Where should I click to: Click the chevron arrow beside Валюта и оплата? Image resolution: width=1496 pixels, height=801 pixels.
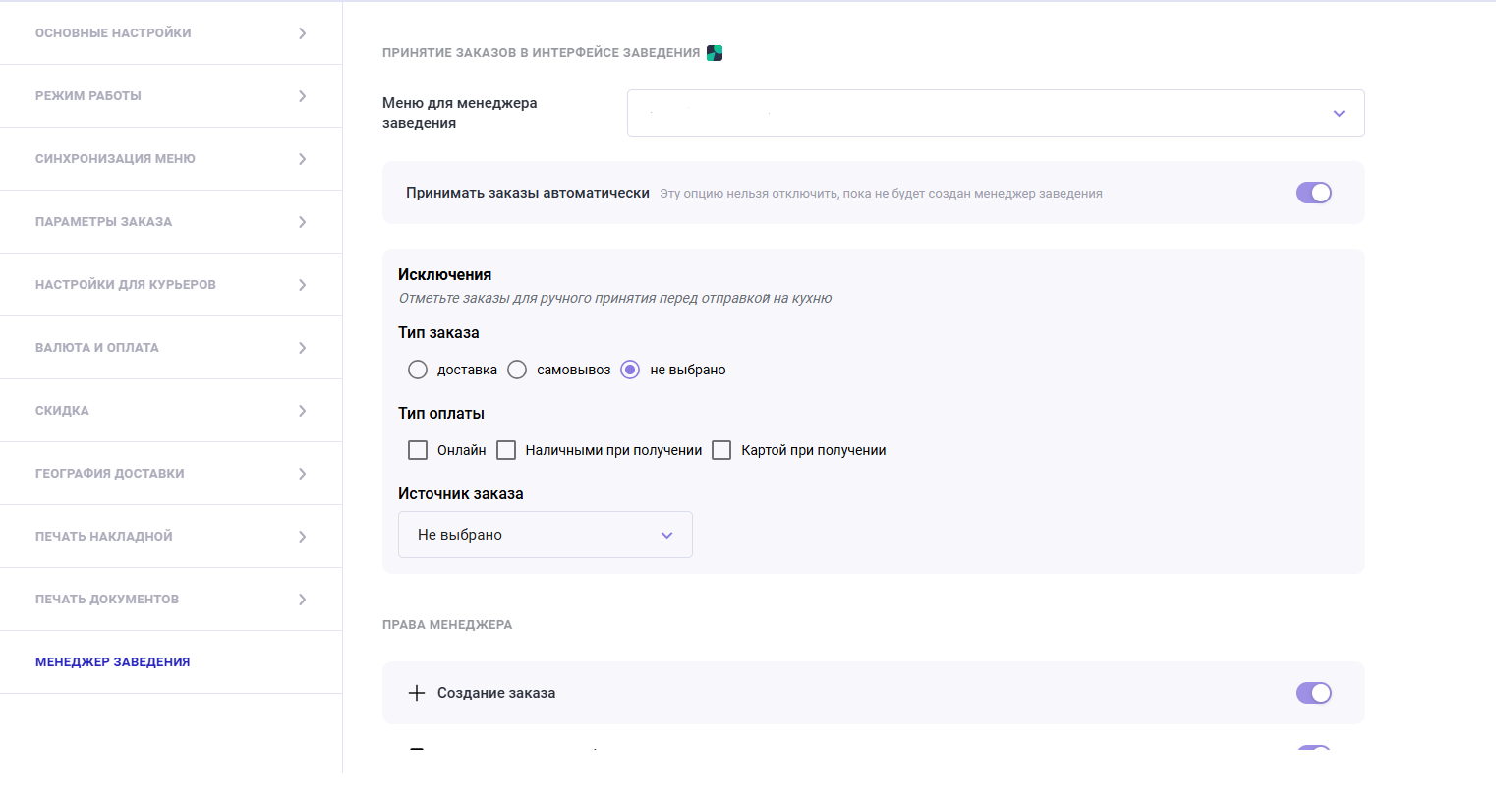(303, 348)
